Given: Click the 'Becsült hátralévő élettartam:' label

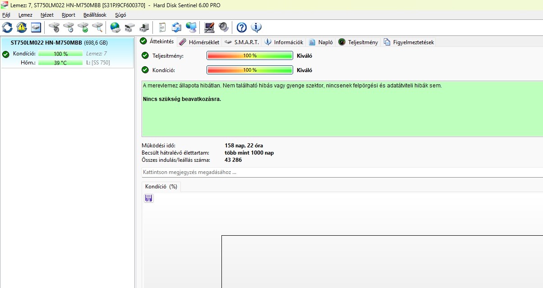Looking at the screenshot, I should pyautogui.click(x=176, y=153).
